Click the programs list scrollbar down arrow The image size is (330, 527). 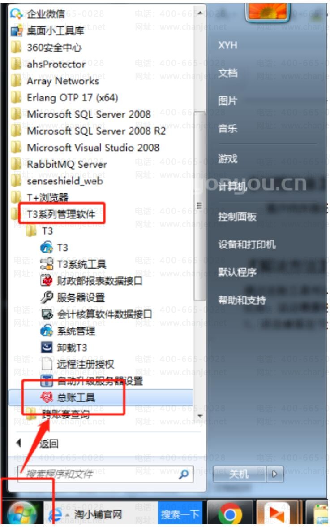pos(200,416)
